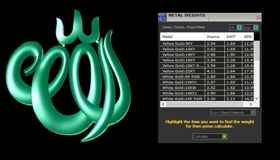Click the 1.64 DWT value

(231, 43)
